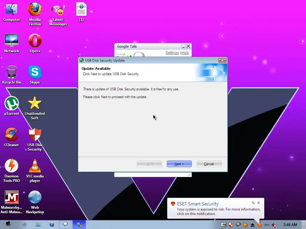Click the USB Disk Security shield tray icon

(x=231, y=225)
